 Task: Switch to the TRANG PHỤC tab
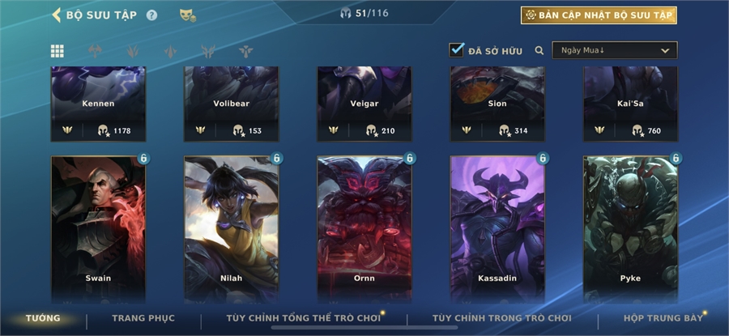point(143,318)
